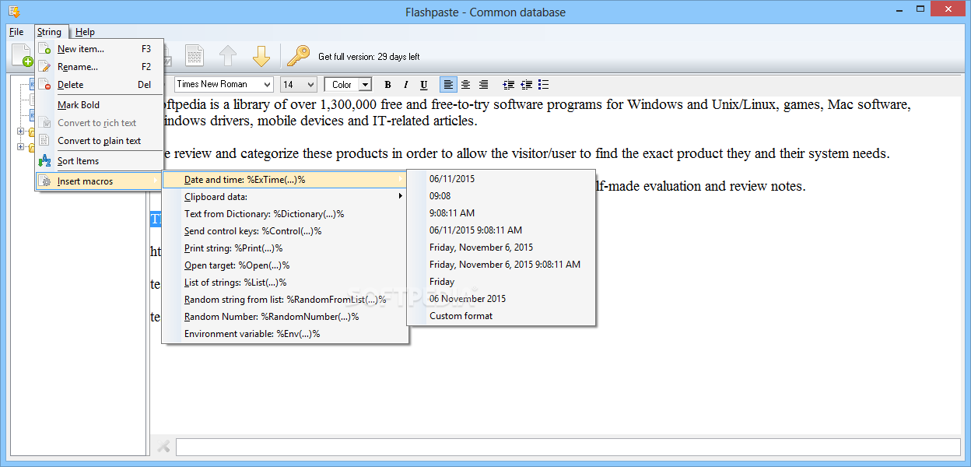Expand Date and time %ExTime macro submenu

(x=285, y=180)
